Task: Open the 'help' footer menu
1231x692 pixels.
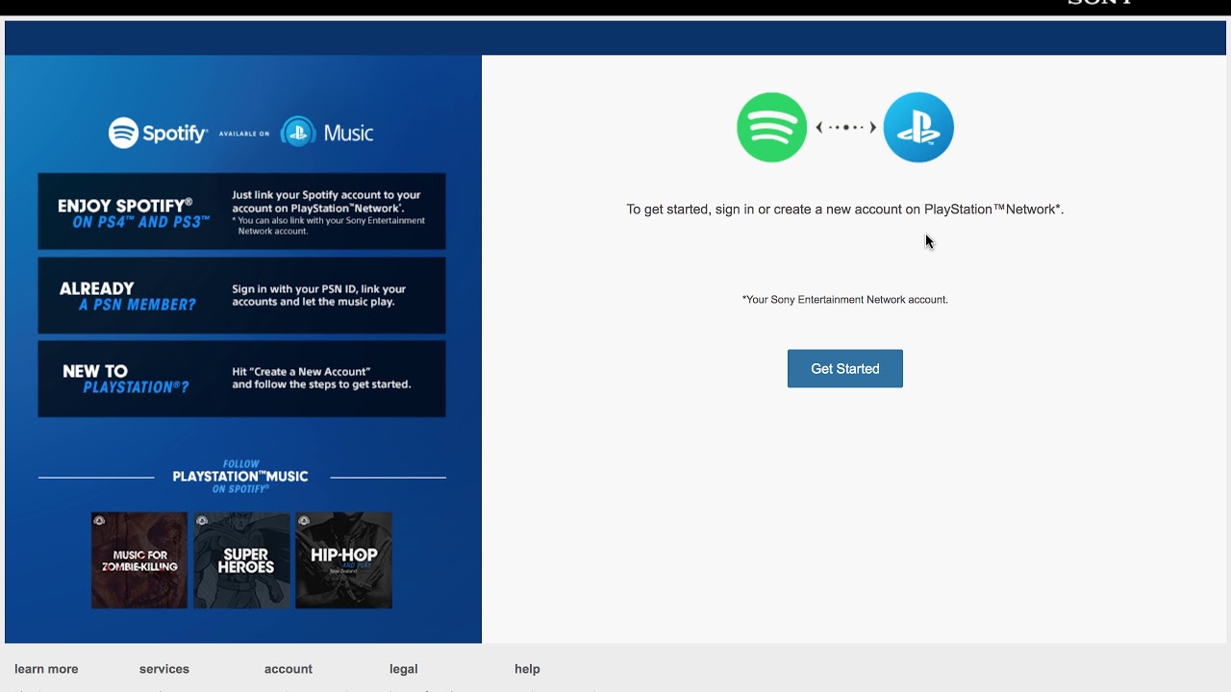Action: (x=527, y=669)
